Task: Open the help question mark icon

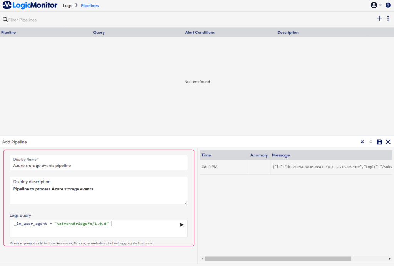Action: pyautogui.click(x=388, y=5)
